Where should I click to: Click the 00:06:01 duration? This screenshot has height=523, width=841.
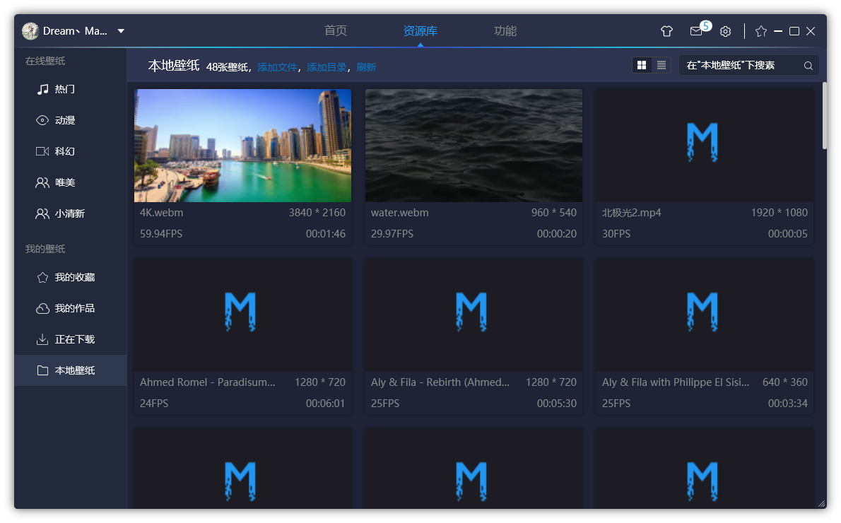(x=326, y=404)
